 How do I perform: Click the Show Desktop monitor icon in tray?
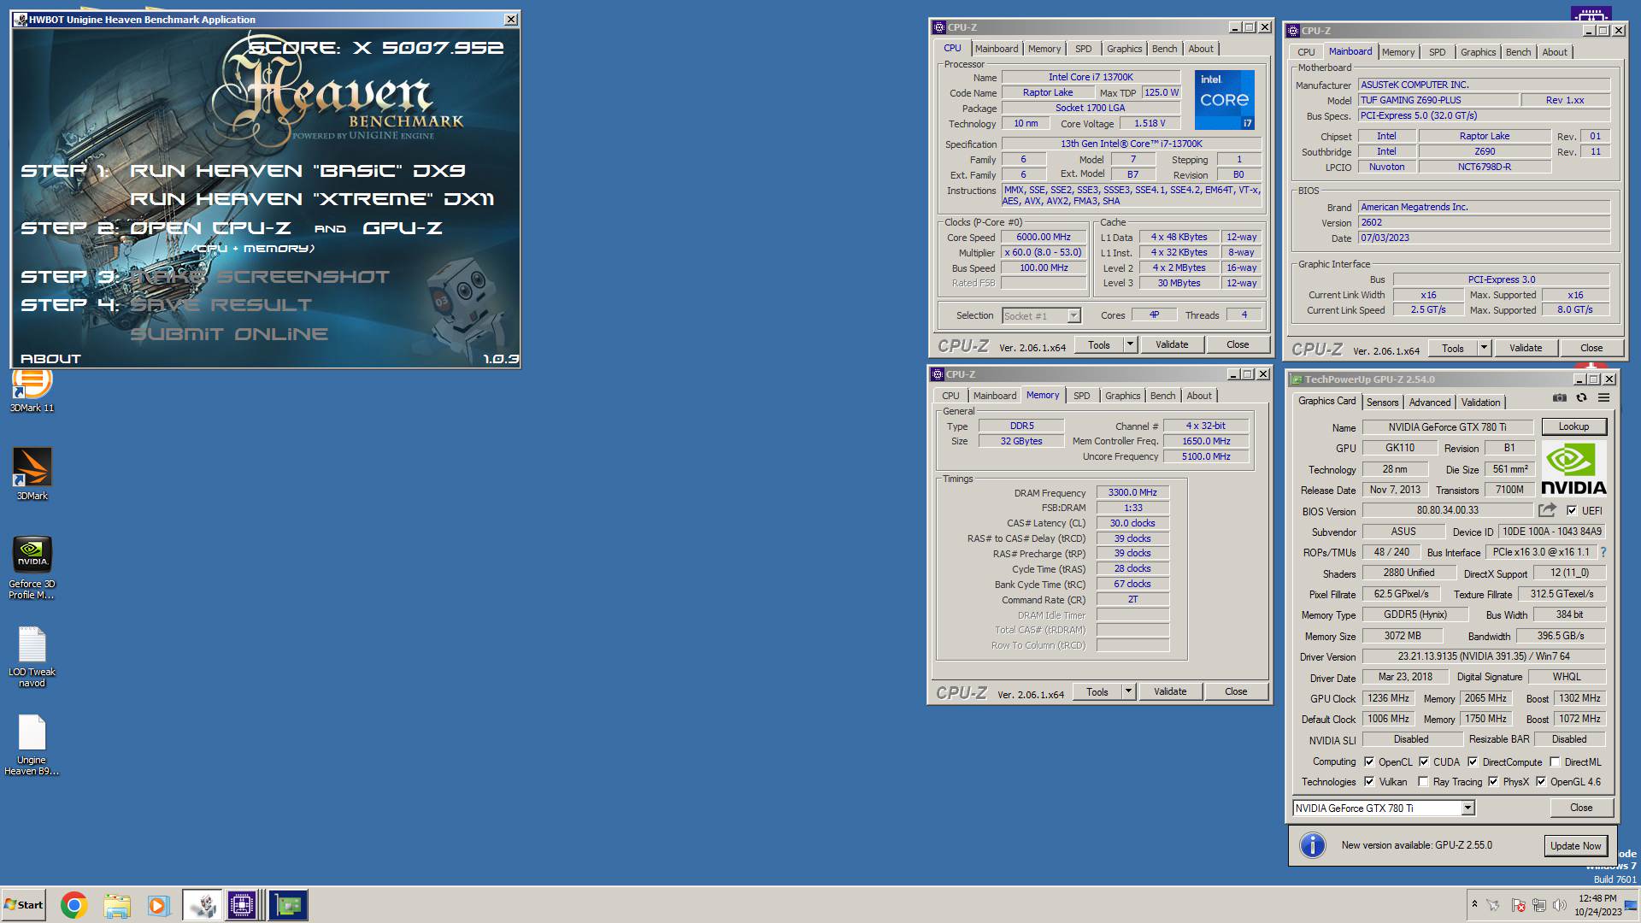pyautogui.click(x=1631, y=905)
